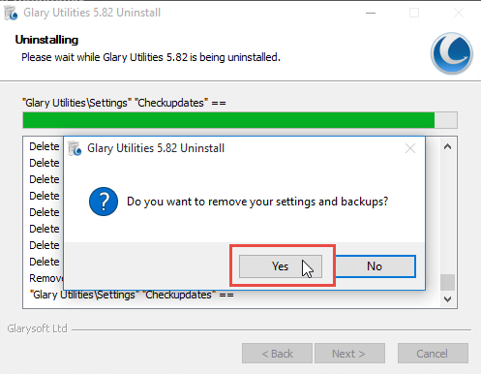Image resolution: width=481 pixels, height=374 pixels.
Task: Click the log list scrollbar thumb
Action: point(447,282)
